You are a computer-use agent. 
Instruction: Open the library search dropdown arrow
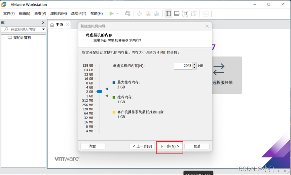pos(44,29)
